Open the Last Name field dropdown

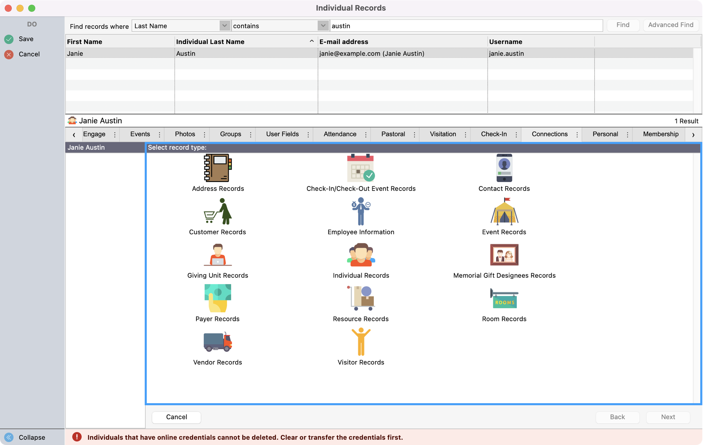(224, 26)
